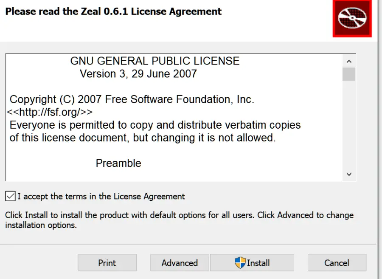Screen dimensions: 382x279
Task: Open Advanced installation options
Action: tap(180, 263)
